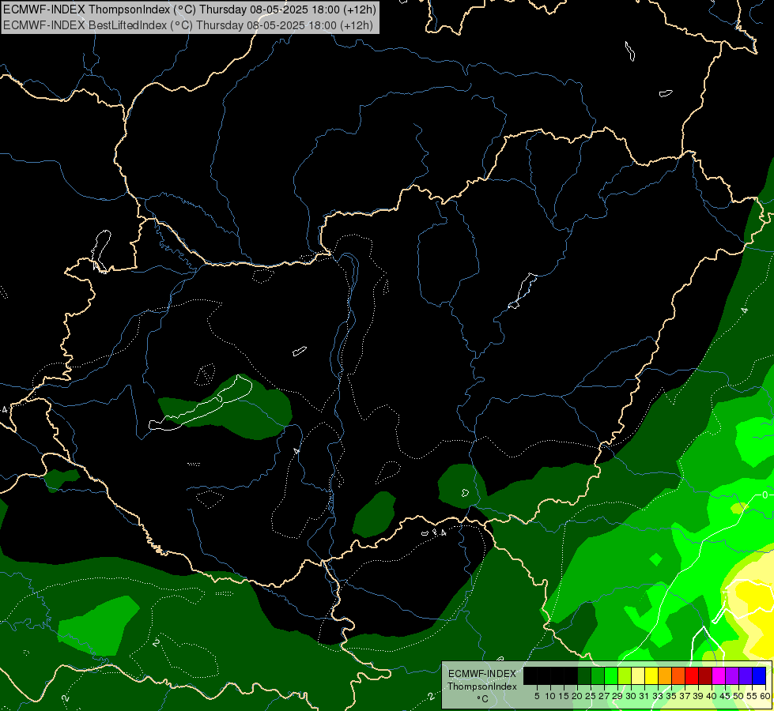Click legend tick value 27

pos(604,696)
